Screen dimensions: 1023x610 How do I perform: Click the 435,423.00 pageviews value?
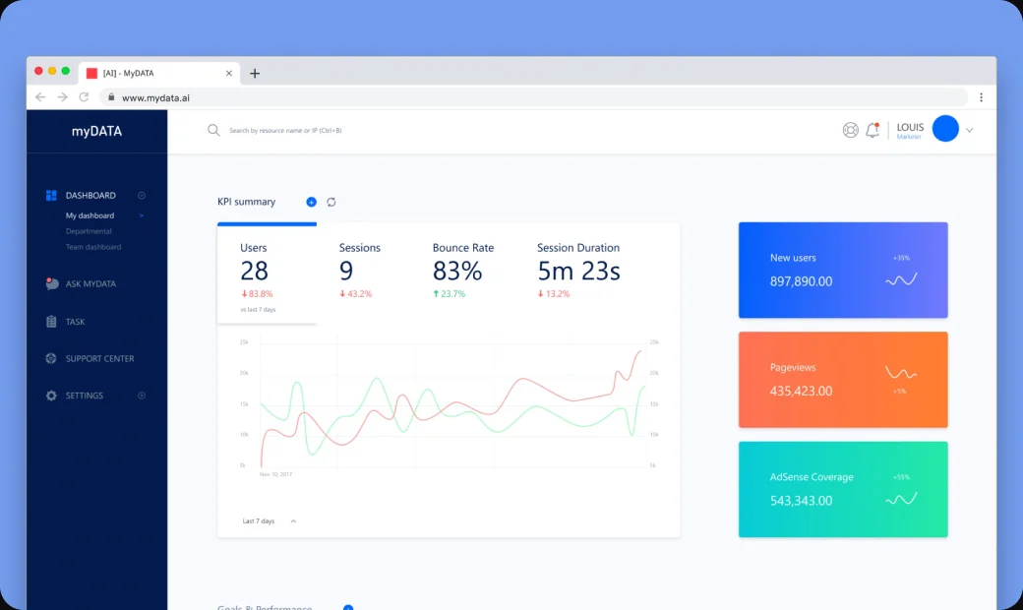coord(801,391)
